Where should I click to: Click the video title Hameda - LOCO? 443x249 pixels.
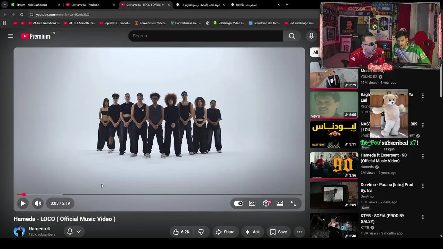pos(64,219)
